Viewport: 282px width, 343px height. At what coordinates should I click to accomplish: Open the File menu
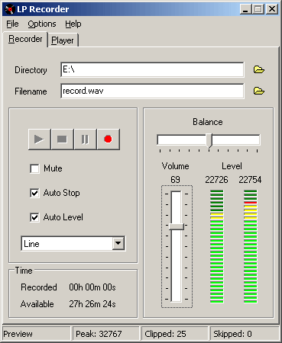click(x=12, y=24)
